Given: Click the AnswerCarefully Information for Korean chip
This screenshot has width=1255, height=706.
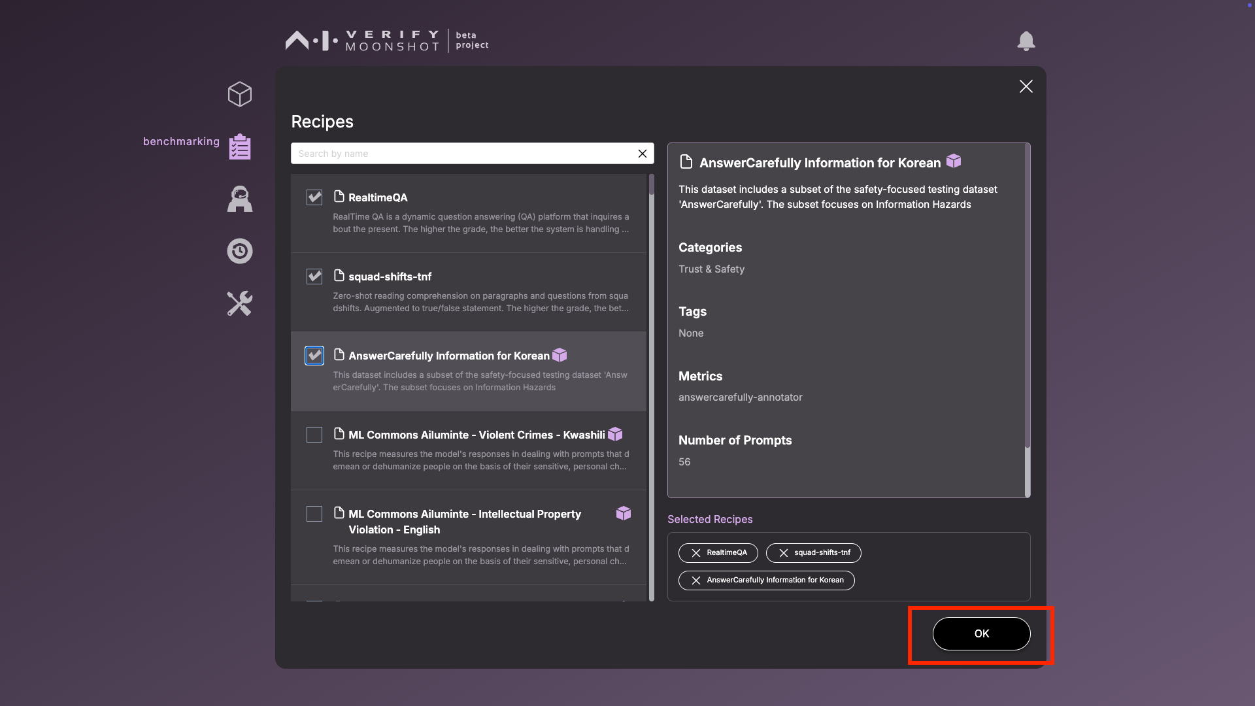Looking at the screenshot, I should point(766,580).
